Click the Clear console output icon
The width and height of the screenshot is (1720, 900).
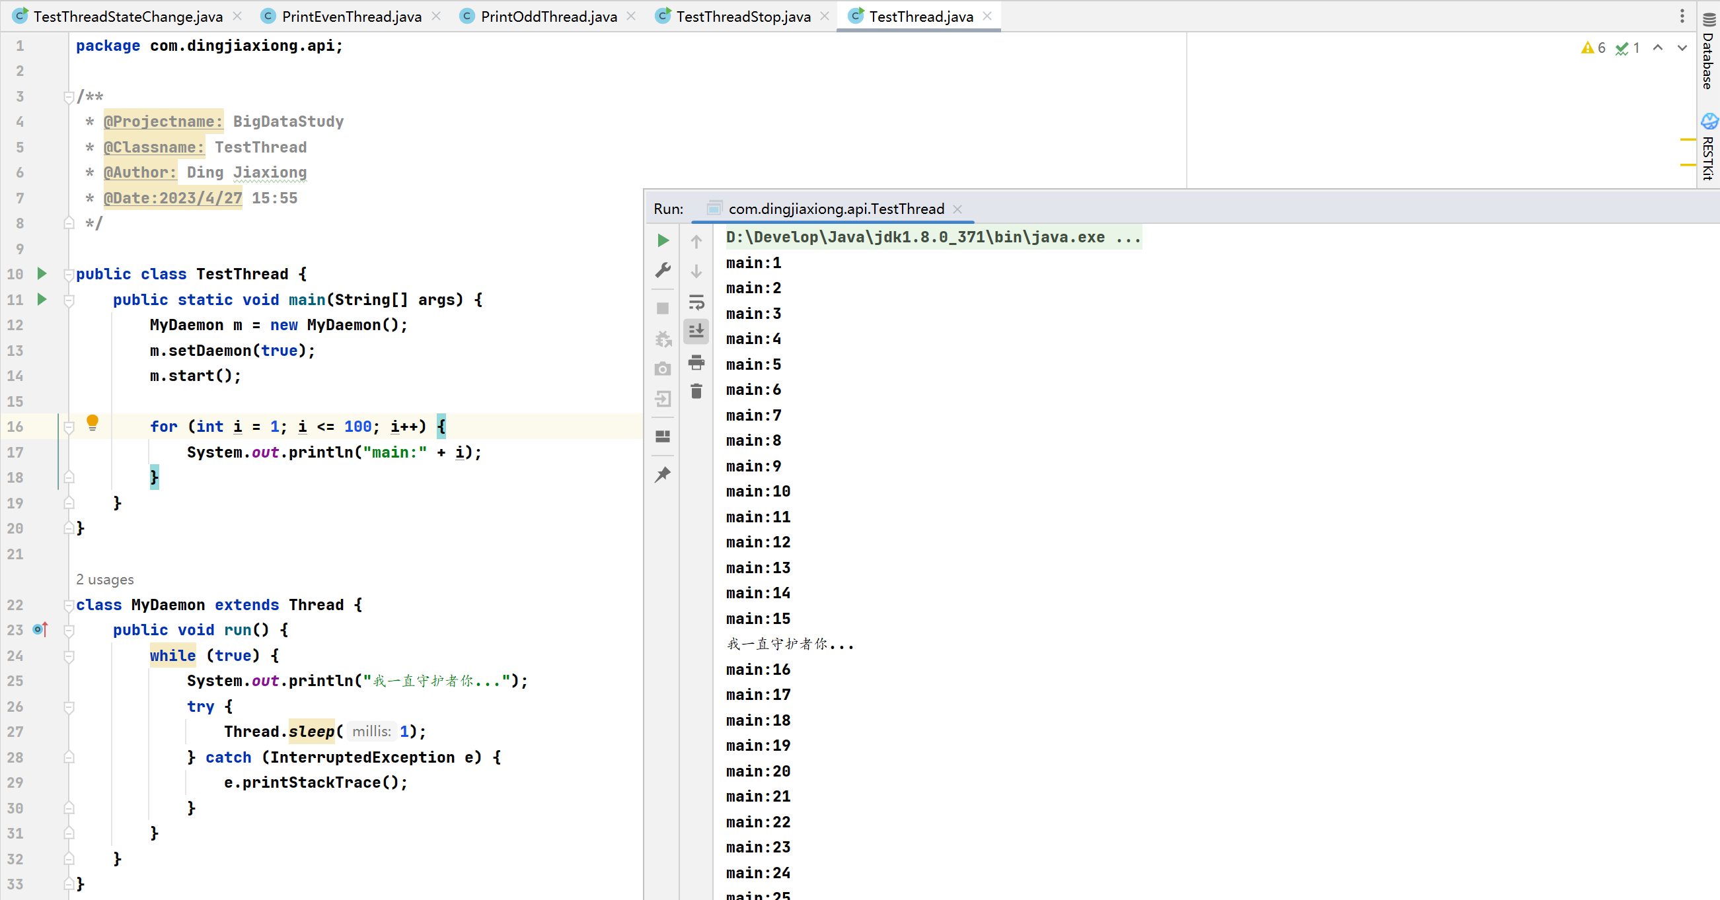pyautogui.click(x=697, y=391)
